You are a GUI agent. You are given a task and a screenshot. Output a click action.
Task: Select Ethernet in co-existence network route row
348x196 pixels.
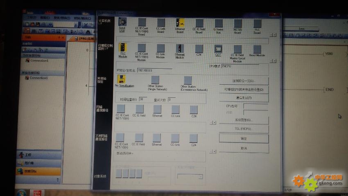click(157, 138)
